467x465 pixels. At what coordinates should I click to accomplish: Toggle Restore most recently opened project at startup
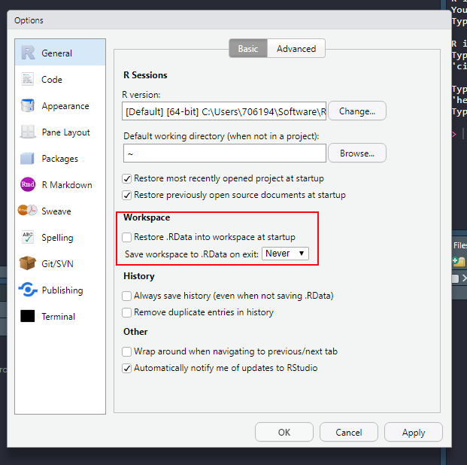[127, 178]
